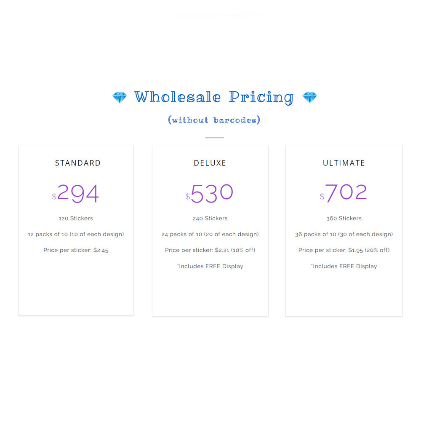The height and width of the screenshot is (421, 421).
Task: Click the $530 Deluxe price
Action: 210,193
